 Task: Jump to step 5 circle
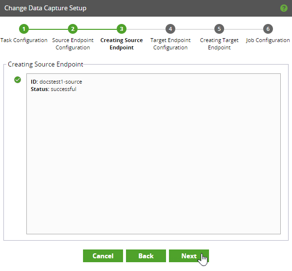point(219,29)
